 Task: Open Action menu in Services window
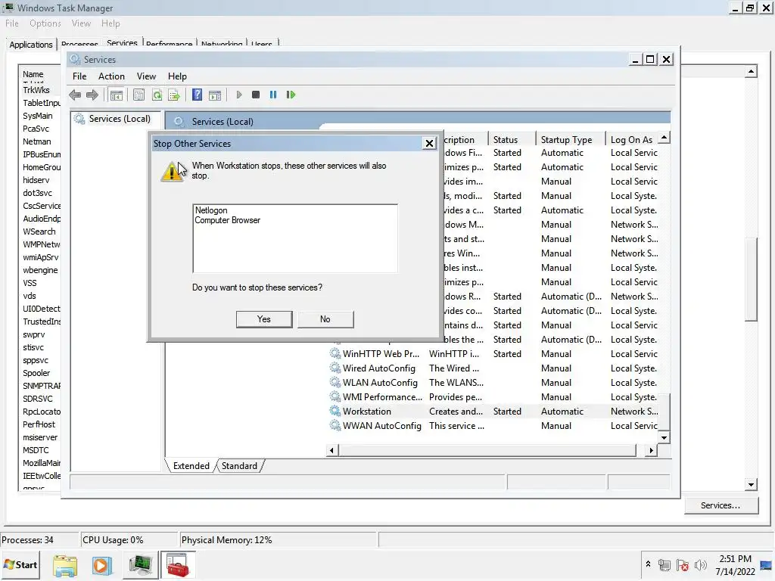[x=111, y=76]
